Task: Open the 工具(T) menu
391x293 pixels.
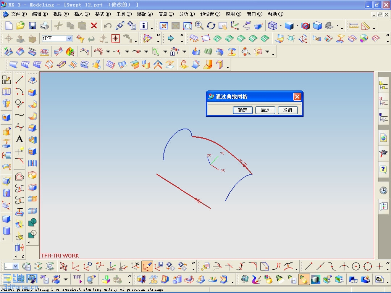Action: click(124, 14)
